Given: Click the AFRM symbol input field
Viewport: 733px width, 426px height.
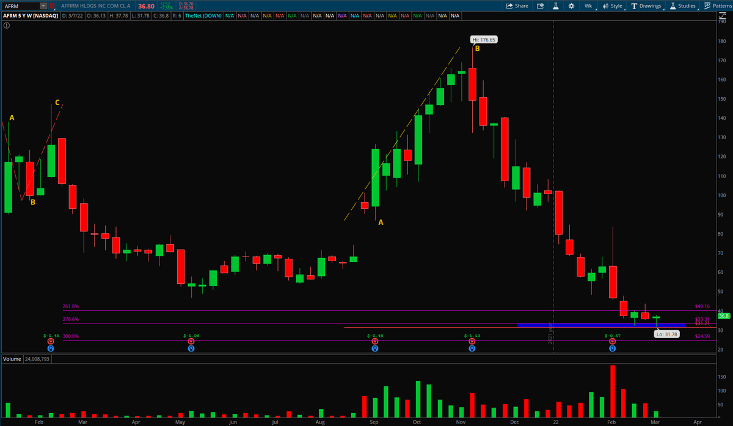Looking at the screenshot, I should click(x=20, y=5).
